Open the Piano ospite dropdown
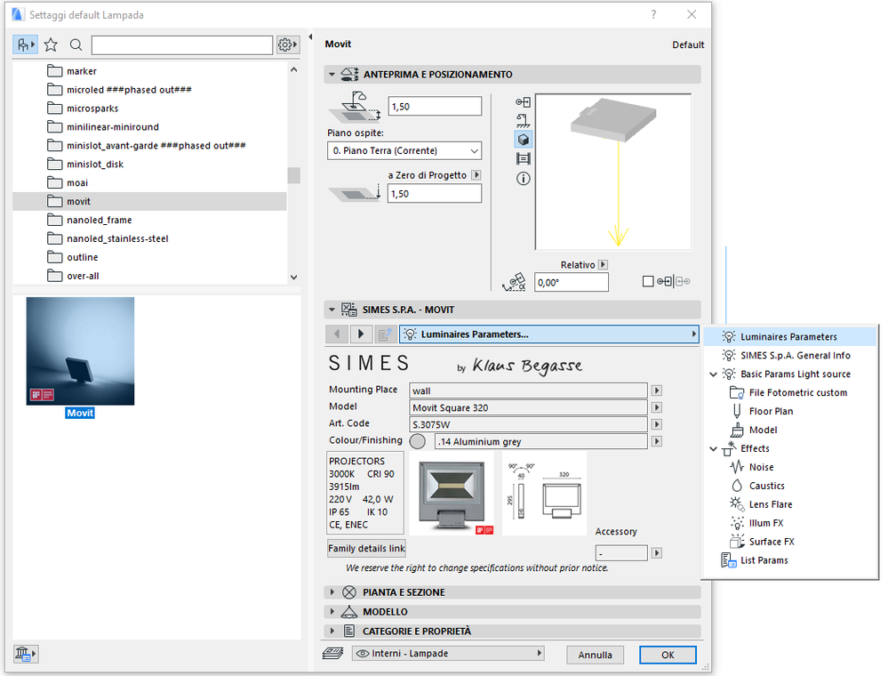The width and height of the screenshot is (888, 676). click(x=404, y=150)
